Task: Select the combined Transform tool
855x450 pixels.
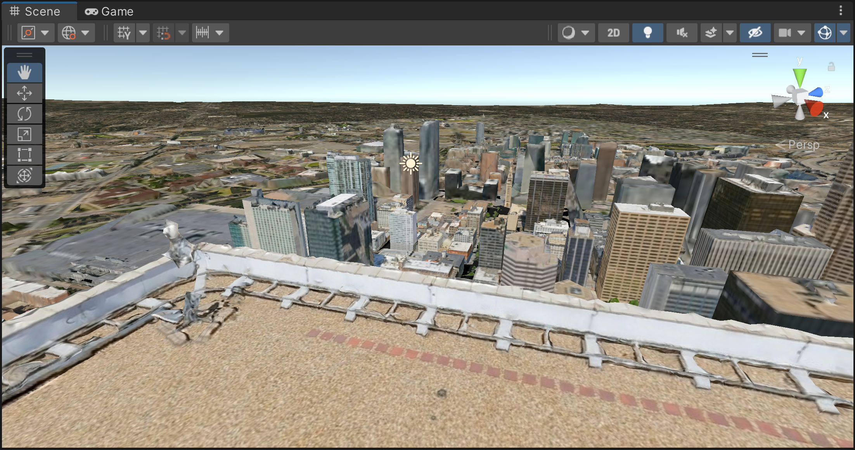Action: (24, 175)
